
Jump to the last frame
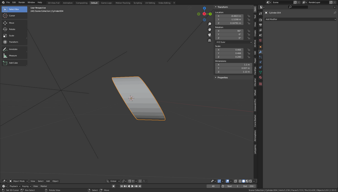pyautogui.click(x=140, y=186)
